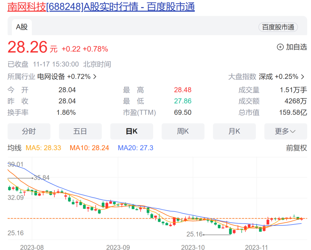
Task: Click the 市盈(TTM) value 69.50
Action: tap(183, 112)
